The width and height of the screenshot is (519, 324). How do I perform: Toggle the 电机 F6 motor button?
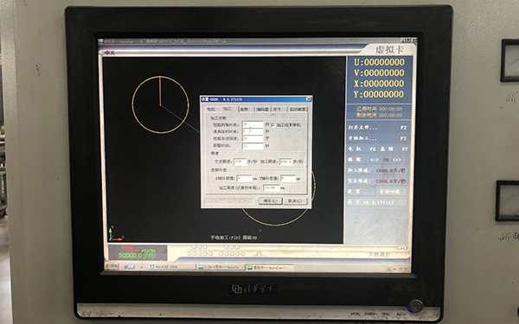362,149
